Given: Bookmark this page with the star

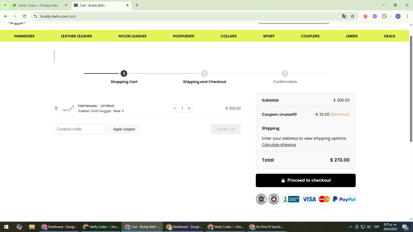Looking at the screenshot, I should (x=353, y=16).
